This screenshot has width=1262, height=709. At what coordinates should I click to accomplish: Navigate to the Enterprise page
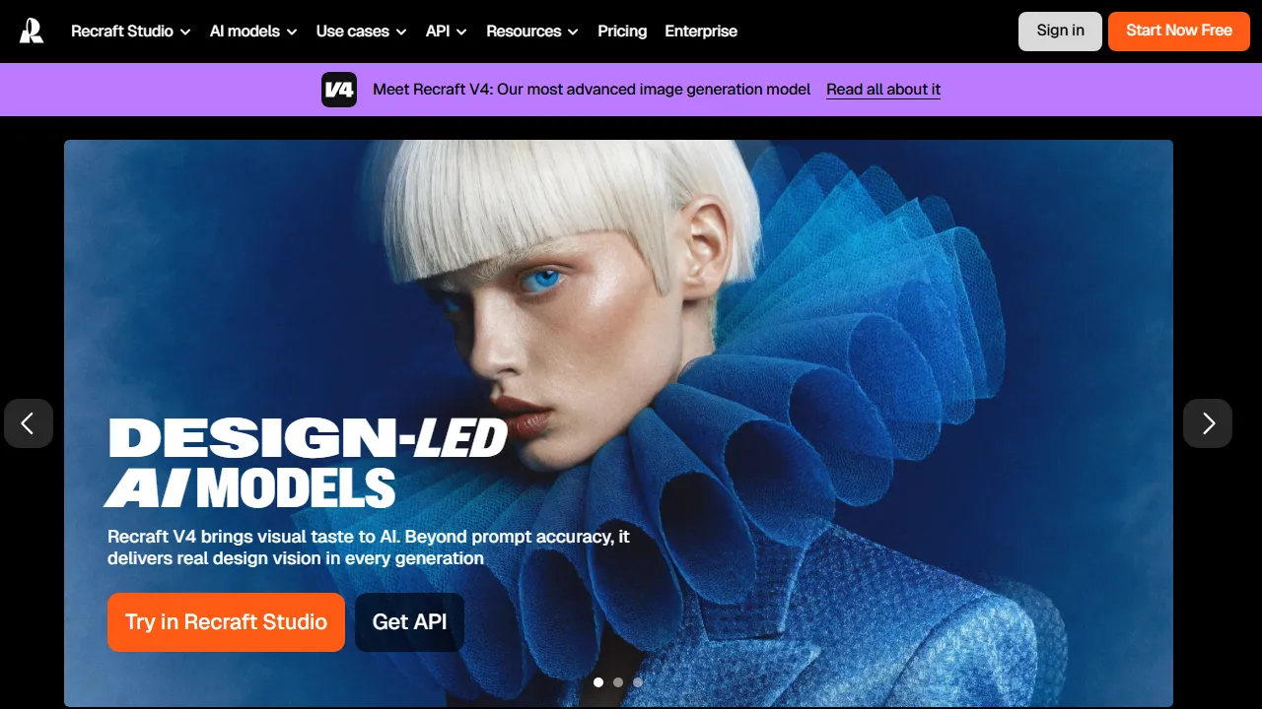[701, 32]
